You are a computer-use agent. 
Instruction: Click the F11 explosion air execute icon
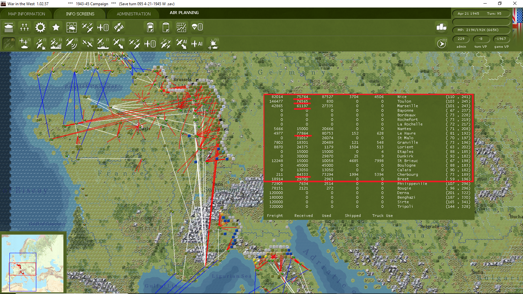213,43
